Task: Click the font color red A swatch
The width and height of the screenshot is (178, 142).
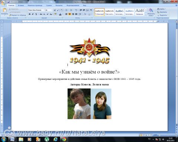Action: point(60,14)
